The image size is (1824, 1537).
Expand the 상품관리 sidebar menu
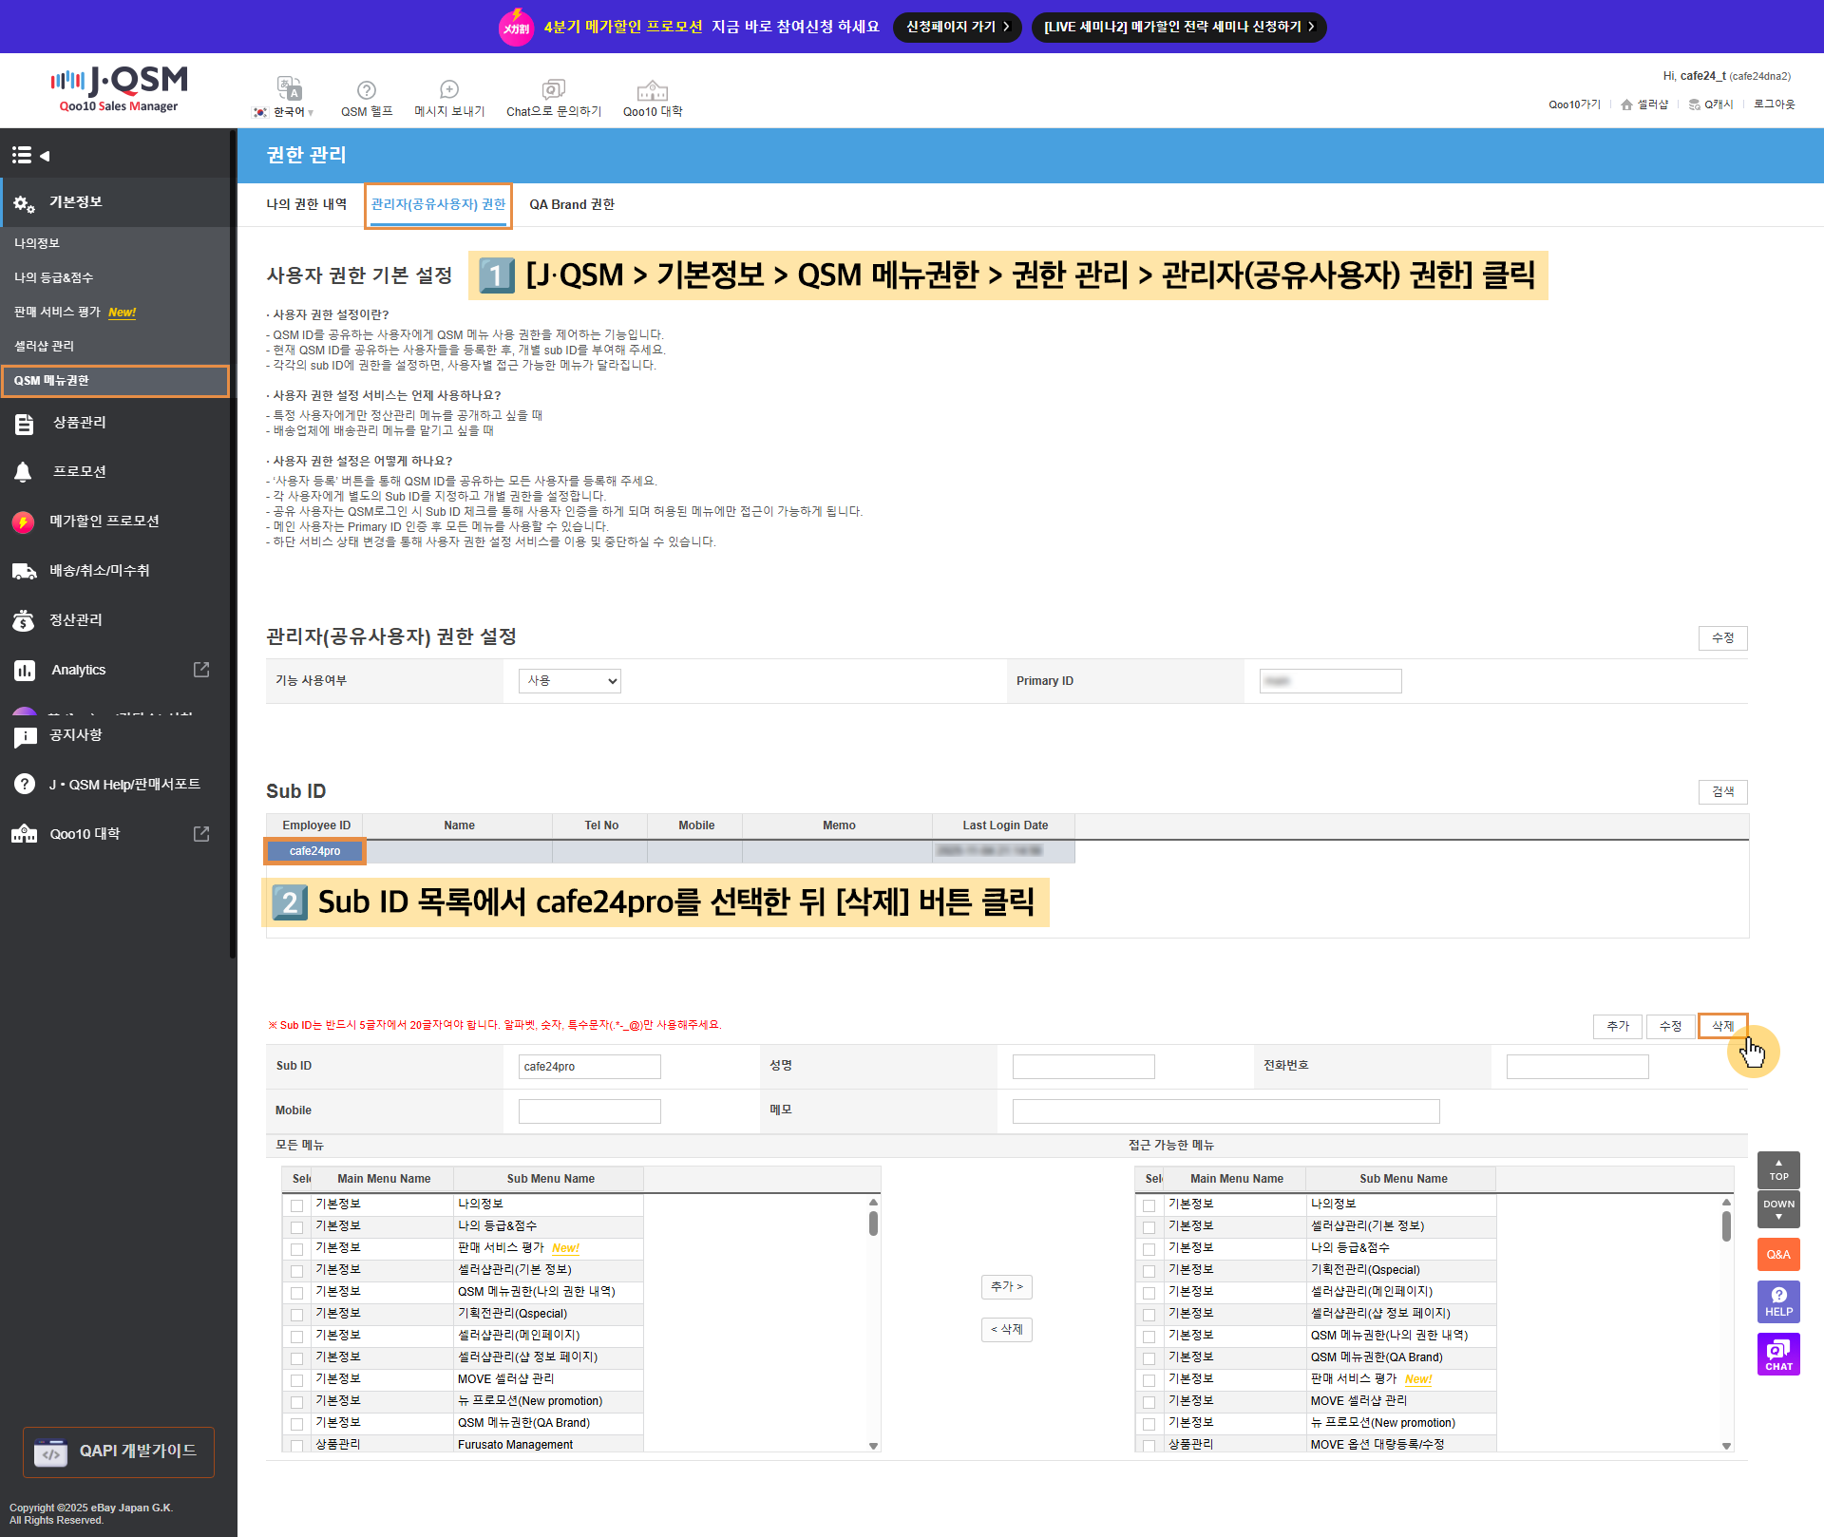(80, 423)
